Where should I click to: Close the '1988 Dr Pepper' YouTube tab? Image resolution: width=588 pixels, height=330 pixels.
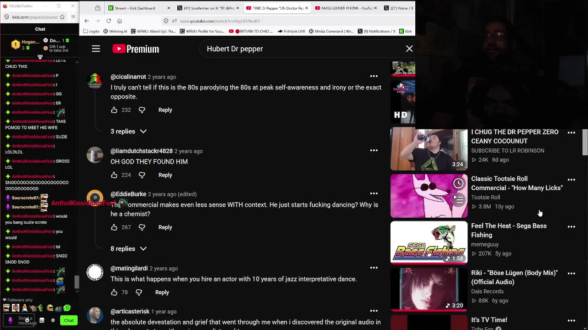point(306,8)
